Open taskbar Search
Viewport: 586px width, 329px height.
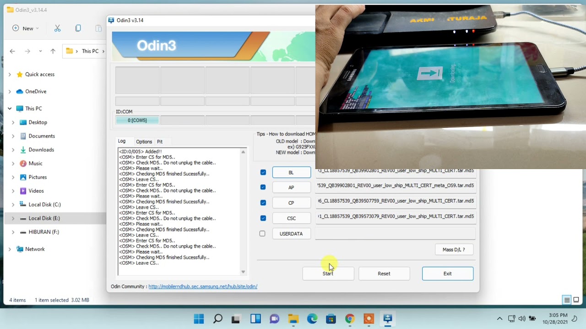pos(218,319)
